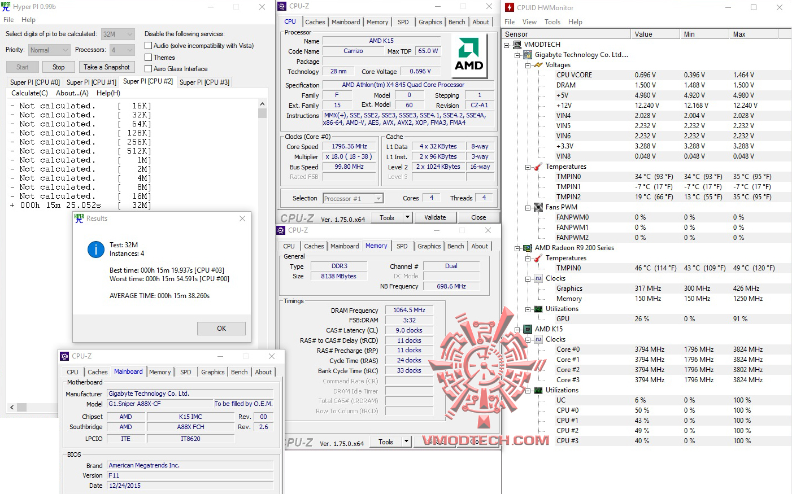Open the Calculate(C) menu
Screen dimensions: 792x494
29,93
